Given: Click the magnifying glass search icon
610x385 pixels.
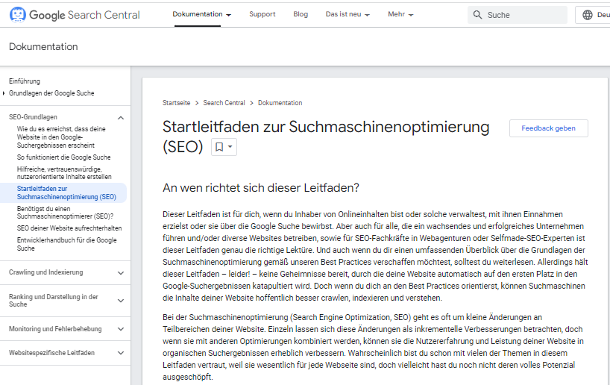Looking at the screenshot, I should click(477, 15).
